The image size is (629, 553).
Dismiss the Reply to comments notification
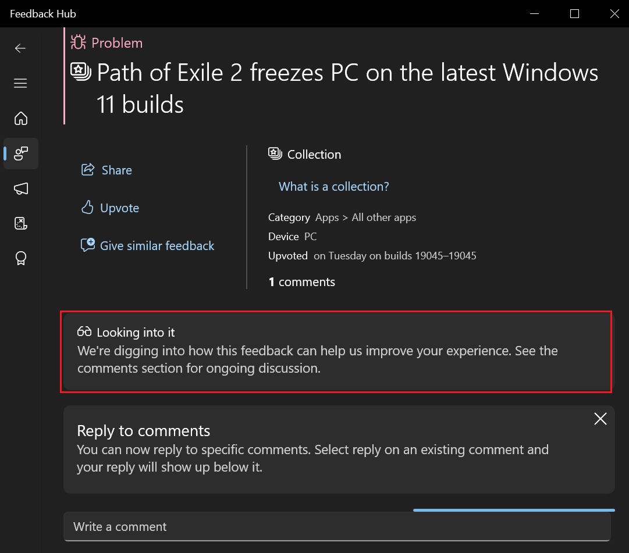click(x=600, y=419)
